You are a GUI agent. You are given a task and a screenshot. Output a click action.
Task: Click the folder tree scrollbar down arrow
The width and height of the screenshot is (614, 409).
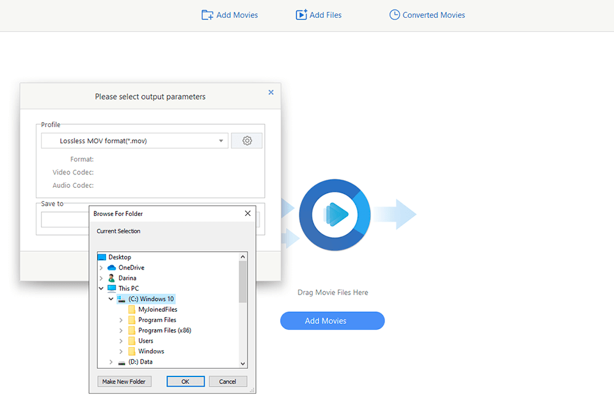click(x=243, y=363)
